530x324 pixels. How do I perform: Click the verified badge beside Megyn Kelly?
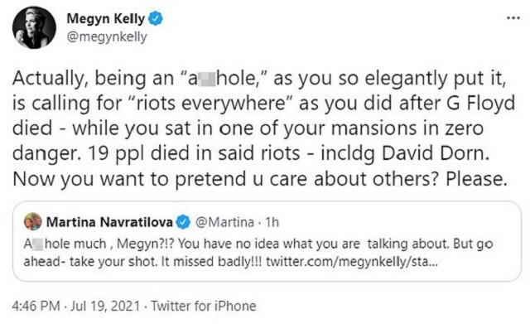click(156, 18)
